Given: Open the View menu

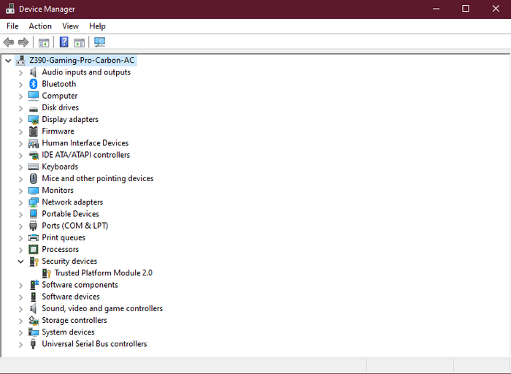Looking at the screenshot, I should pos(70,26).
